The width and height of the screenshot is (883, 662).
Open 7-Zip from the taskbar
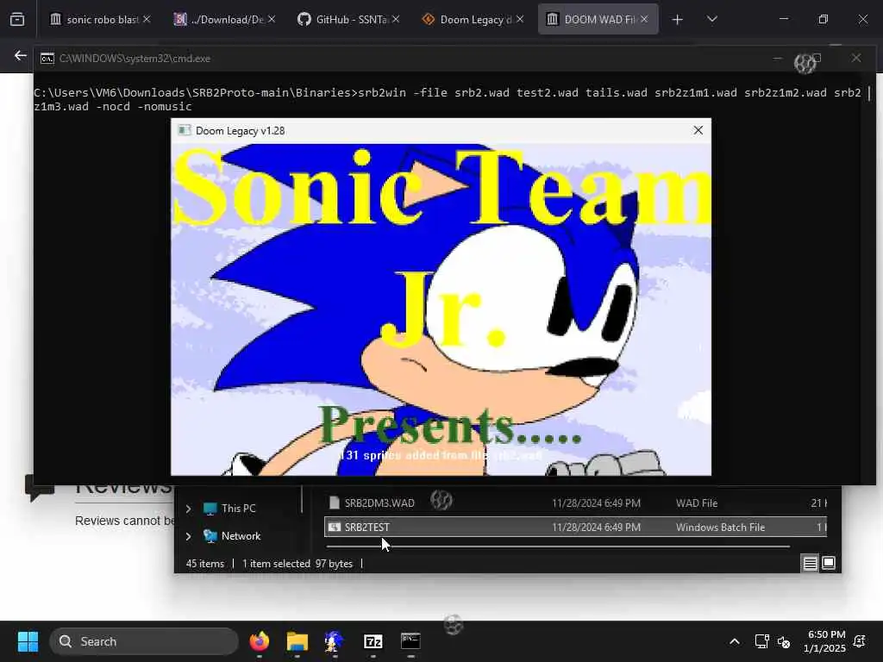[x=373, y=641]
